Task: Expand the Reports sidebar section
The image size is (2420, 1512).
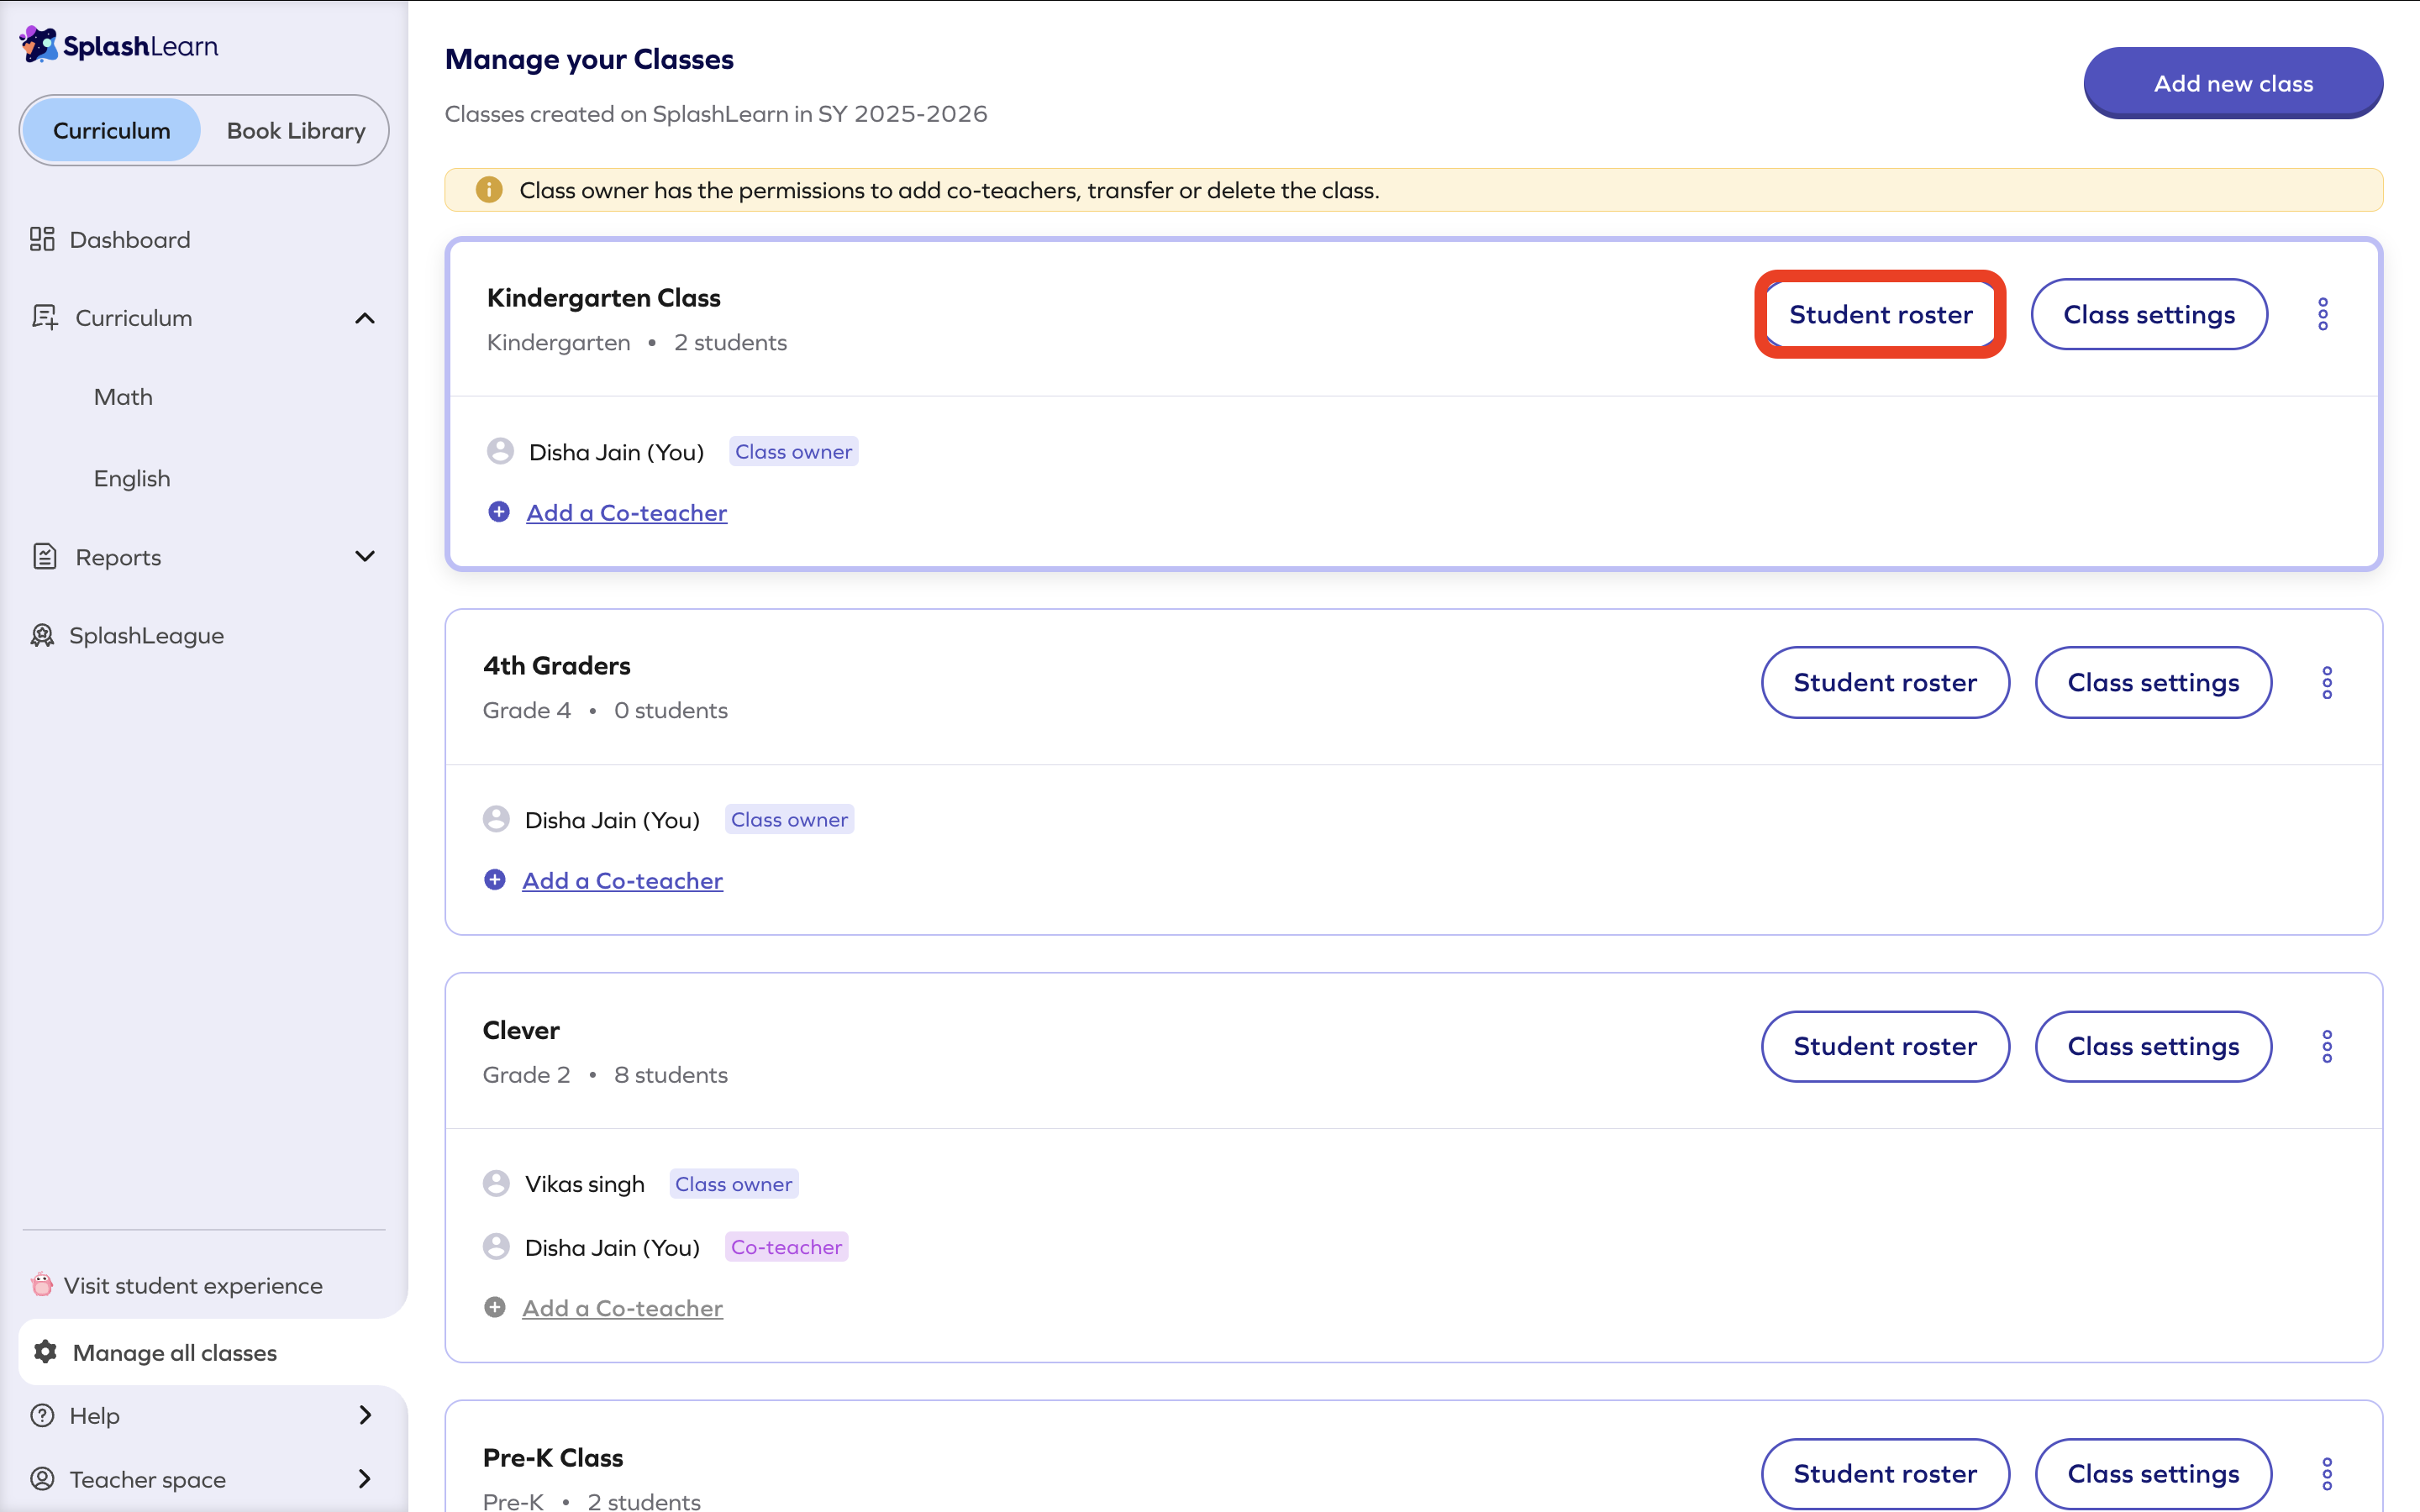Action: tap(365, 556)
